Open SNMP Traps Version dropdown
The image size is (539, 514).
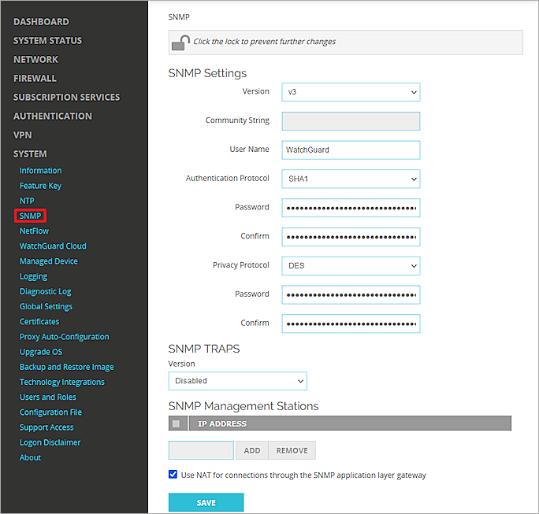click(237, 381)
